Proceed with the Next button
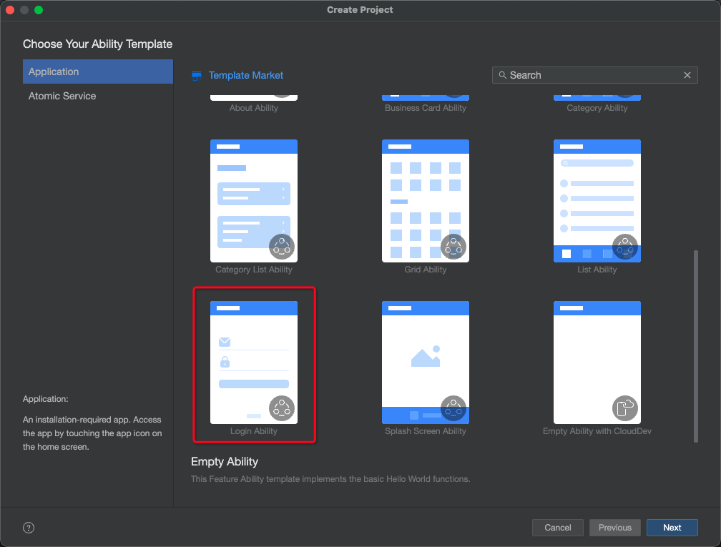The height and width of the screenshot is (547, 721). [x=672, y=528]
